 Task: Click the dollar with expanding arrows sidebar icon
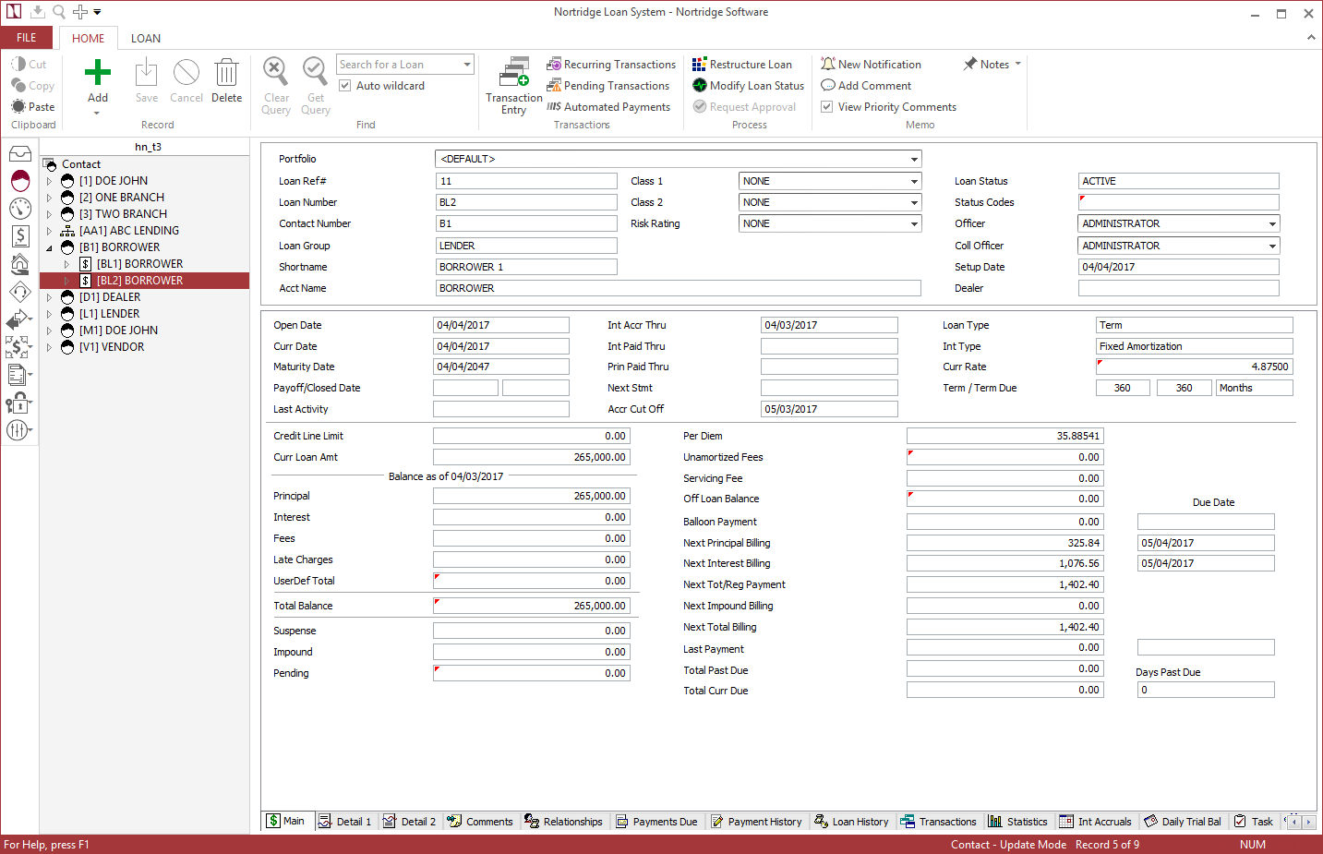pyautogui.click(x=19, y=347)
